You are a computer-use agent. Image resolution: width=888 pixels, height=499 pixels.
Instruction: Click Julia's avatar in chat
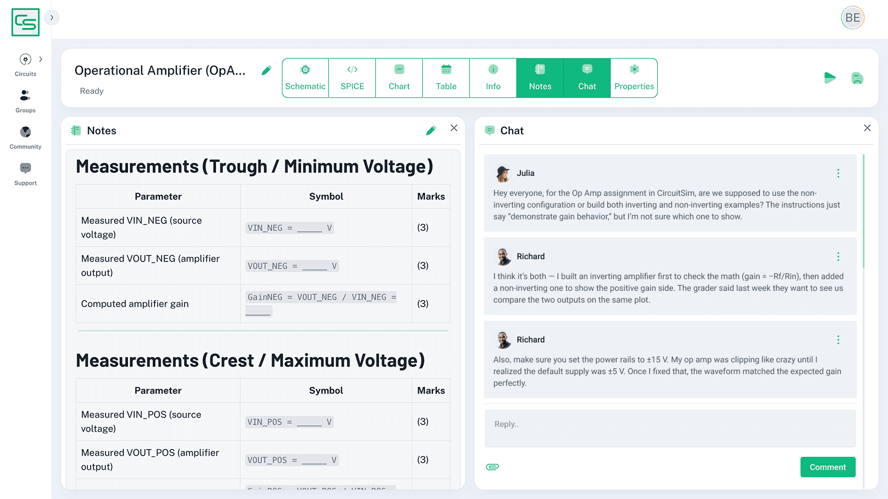503,173
